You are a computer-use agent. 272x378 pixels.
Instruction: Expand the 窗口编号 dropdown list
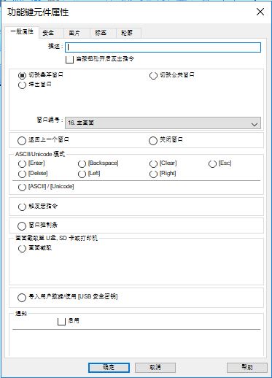163,123
